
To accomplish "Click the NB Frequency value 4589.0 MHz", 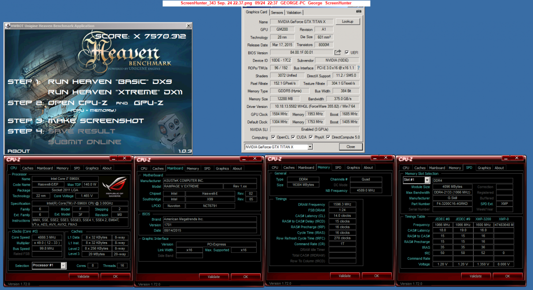I will coord(366,190).
